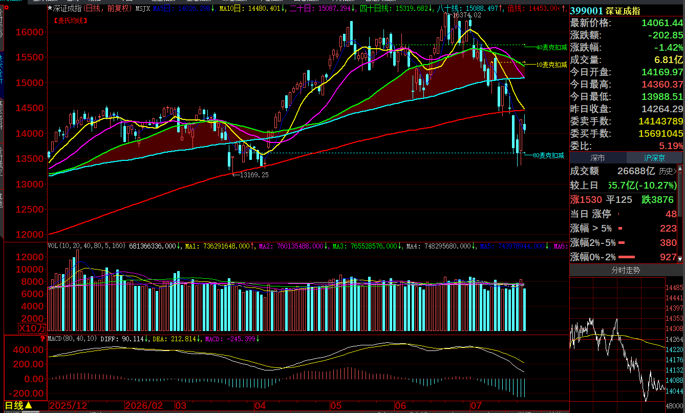Click the 今日最低 value 13988.51
The image size is (685, 413).
point(662,97)
